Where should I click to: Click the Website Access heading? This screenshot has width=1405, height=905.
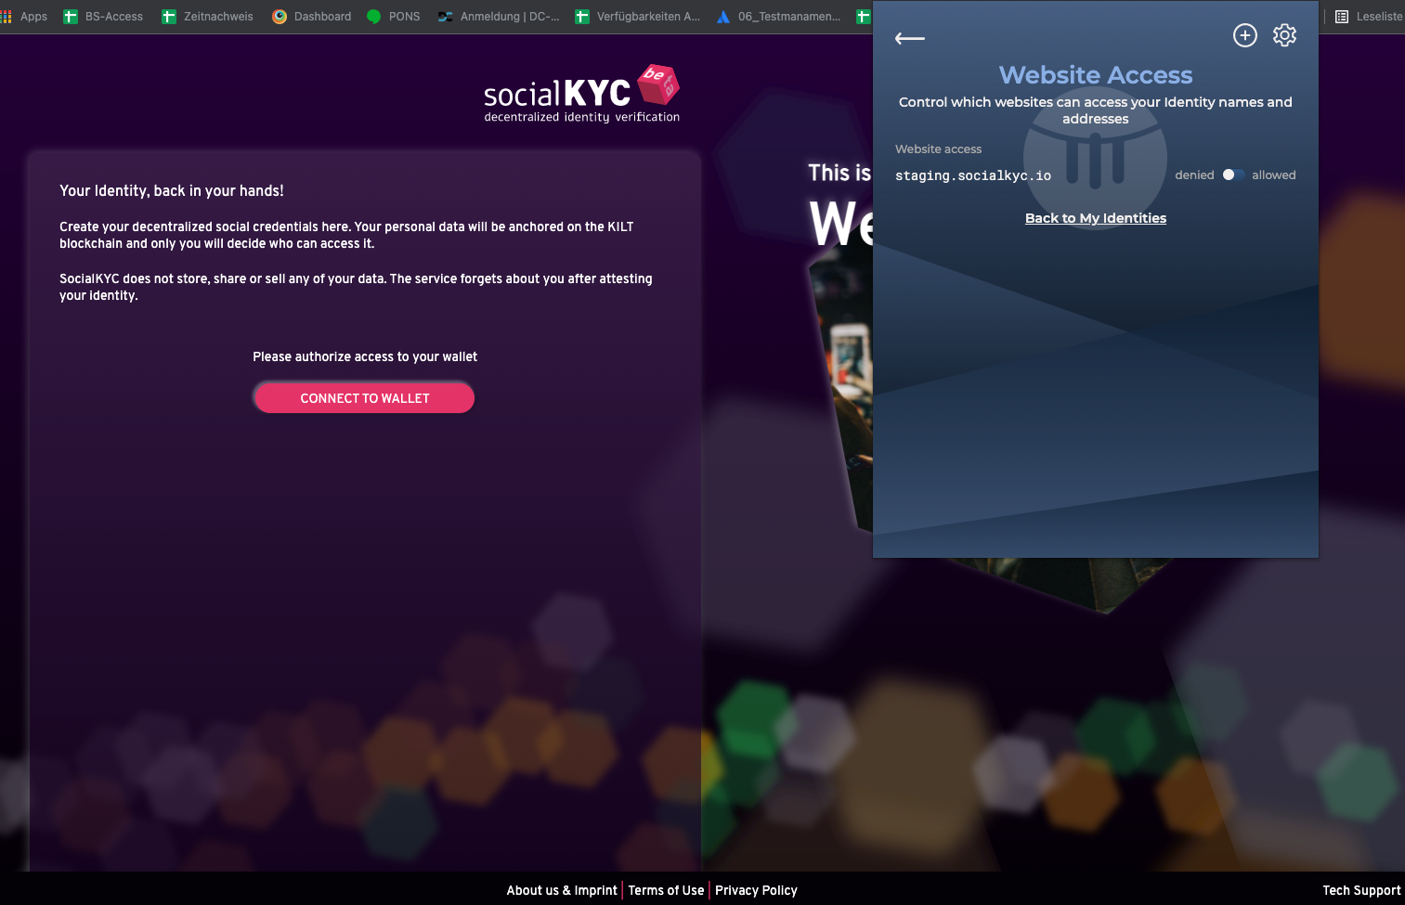click(1096, 75)
